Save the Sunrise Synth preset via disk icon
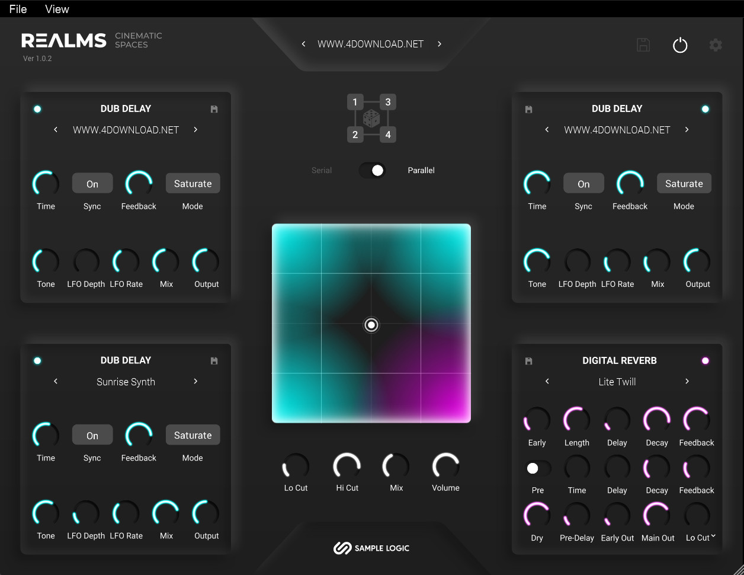Screen dimensions: 744x575 pyautogui.click(x=214, y=361)
